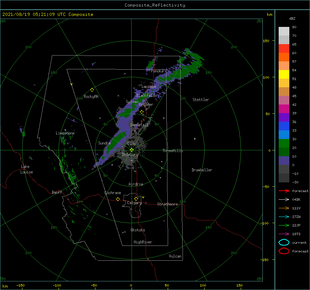Image resolution: width=310 pixels, height=290 pixels.
Task: Click the Airdrie city label
Action: (x=136, y=184)
